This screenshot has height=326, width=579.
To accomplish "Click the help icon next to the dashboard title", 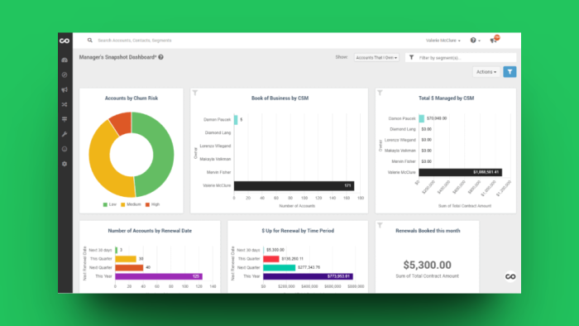I will click(x=161, y=57).
